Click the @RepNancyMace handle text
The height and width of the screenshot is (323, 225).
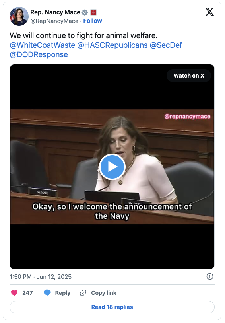(54, 21)
